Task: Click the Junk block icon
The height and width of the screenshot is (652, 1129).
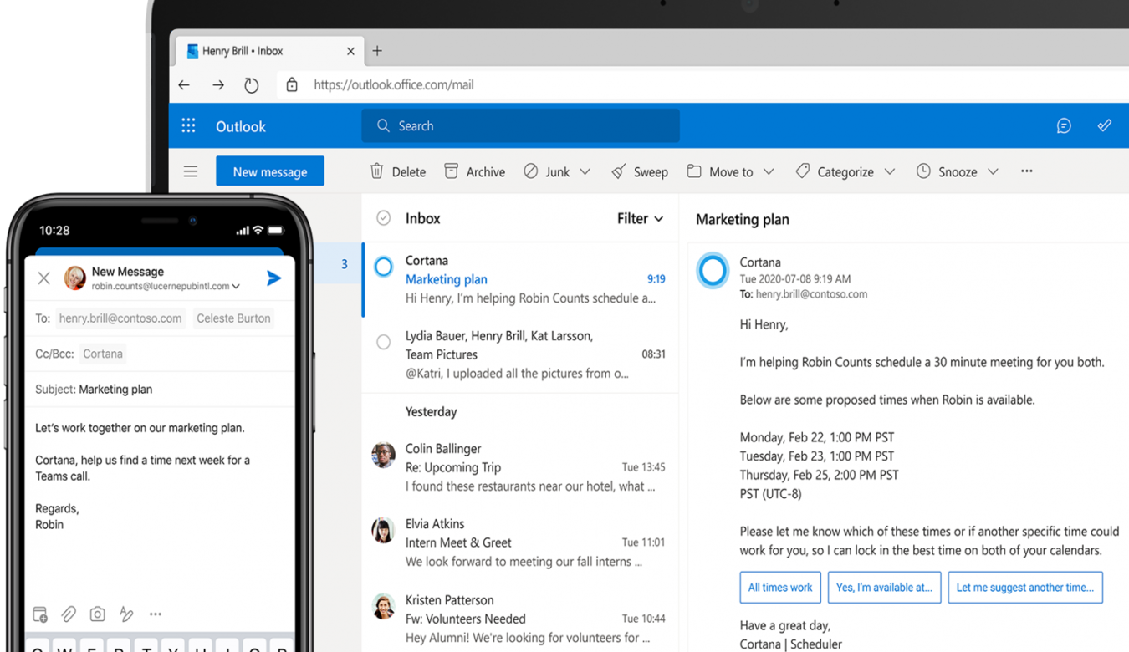Action: pyautogui.click(x=531, y=171)
